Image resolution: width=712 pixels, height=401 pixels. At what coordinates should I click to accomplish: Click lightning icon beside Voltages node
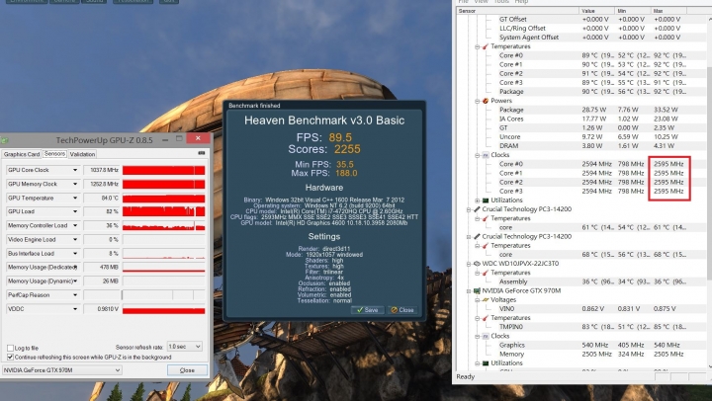(486, 300)
